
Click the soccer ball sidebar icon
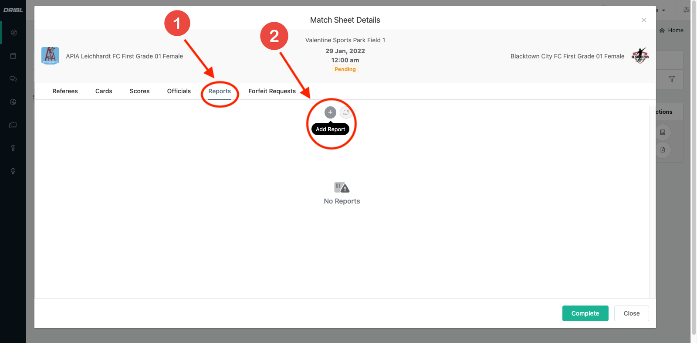click(14, 102)
